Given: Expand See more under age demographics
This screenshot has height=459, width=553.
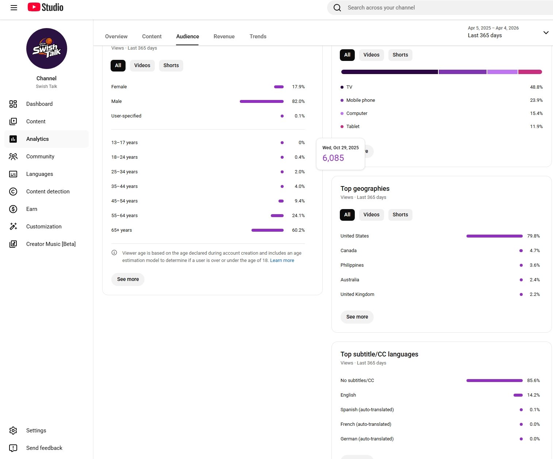Looking at the screenshot, I should [x=128, y=279].
